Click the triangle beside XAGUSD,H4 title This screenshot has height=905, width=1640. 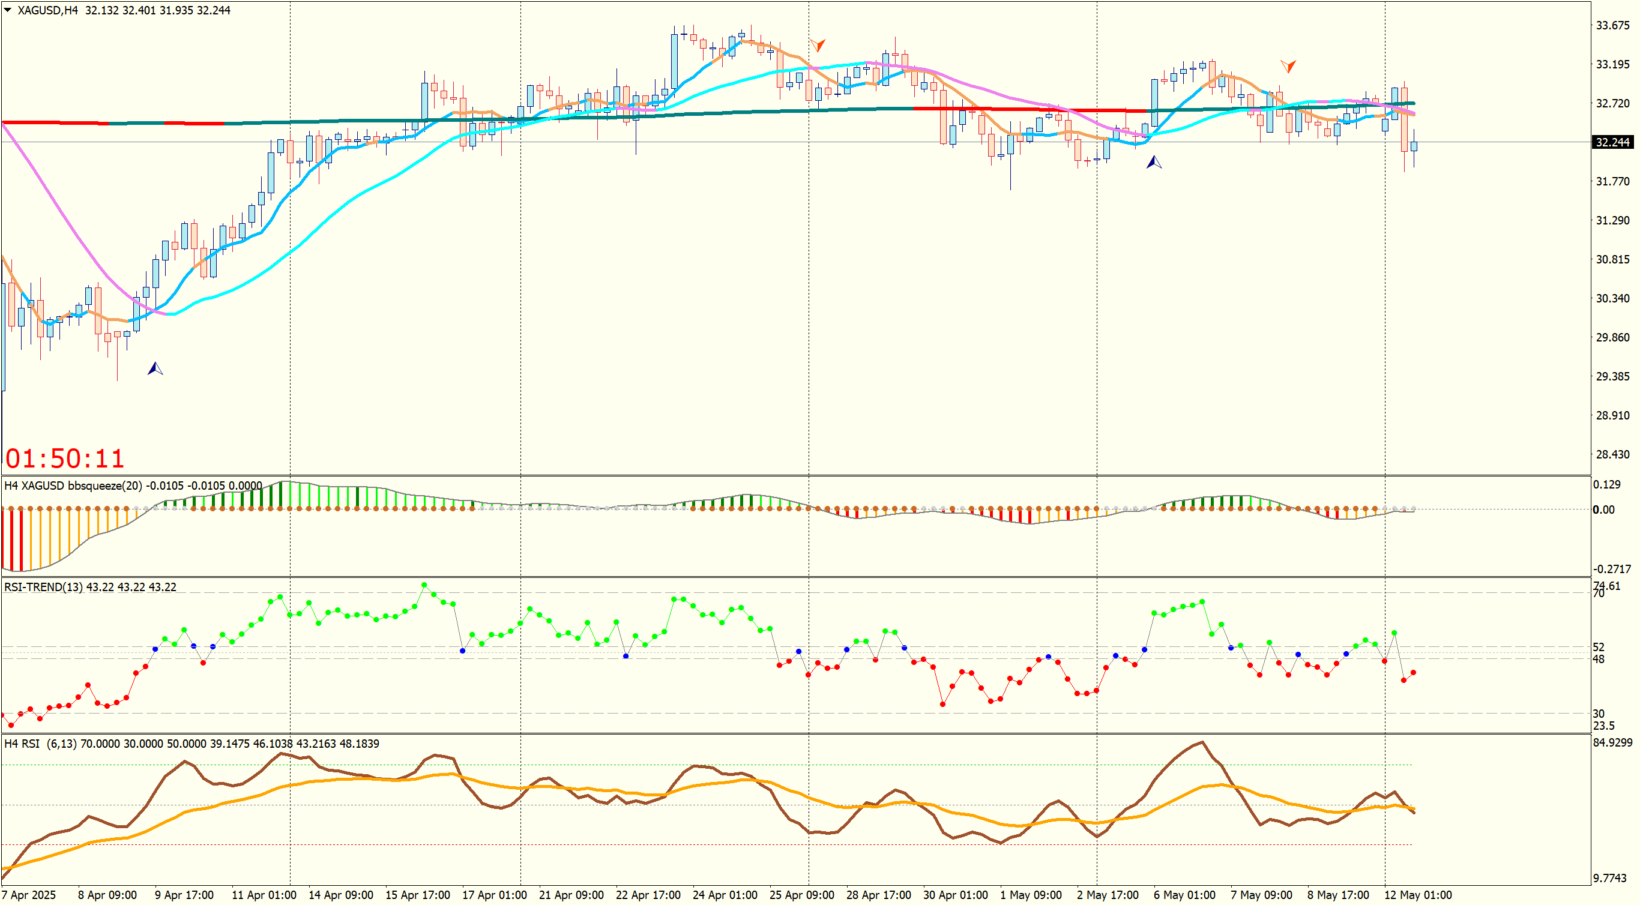point(8,10)
